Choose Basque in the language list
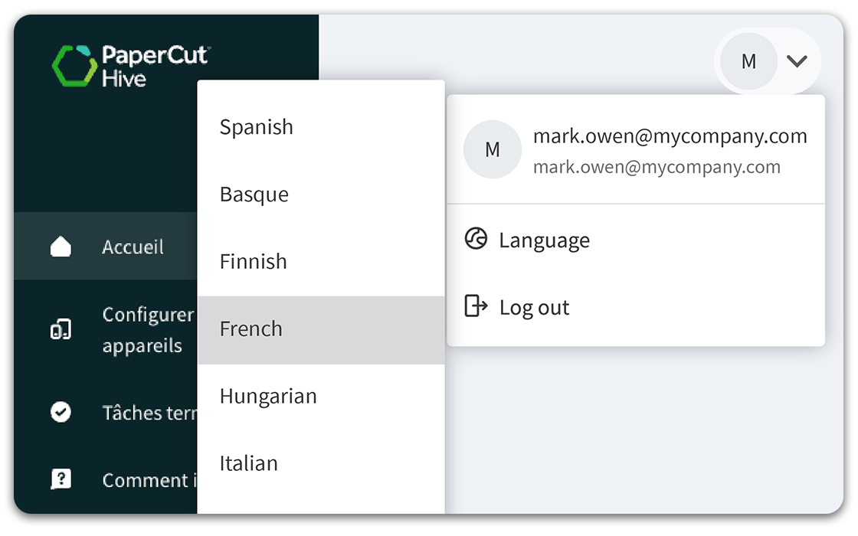Image resolution: width=858 pixels, height=536 pixels. [254, 194]
